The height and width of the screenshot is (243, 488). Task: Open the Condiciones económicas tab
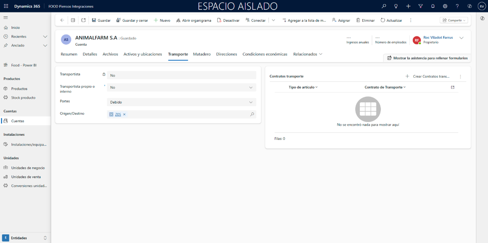click(x=264, y=54)
